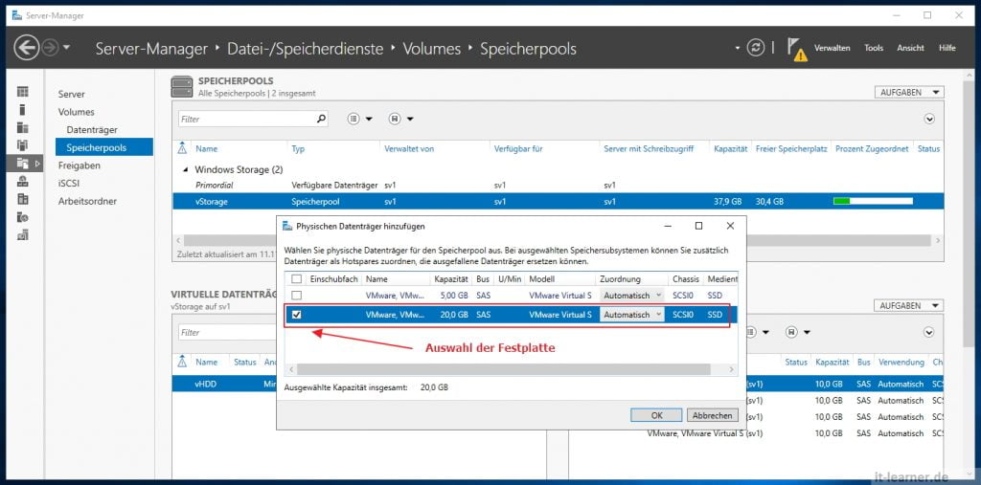This screenshot has width=981, height=485.
Task: Cancel the dialog with Abbrechen
Action: [712, 415]
